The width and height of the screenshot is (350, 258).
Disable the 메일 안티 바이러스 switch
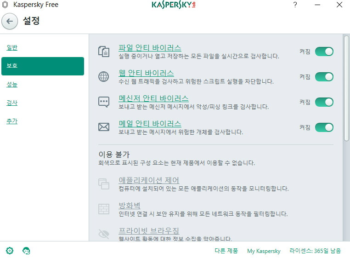tap(324, 127)
